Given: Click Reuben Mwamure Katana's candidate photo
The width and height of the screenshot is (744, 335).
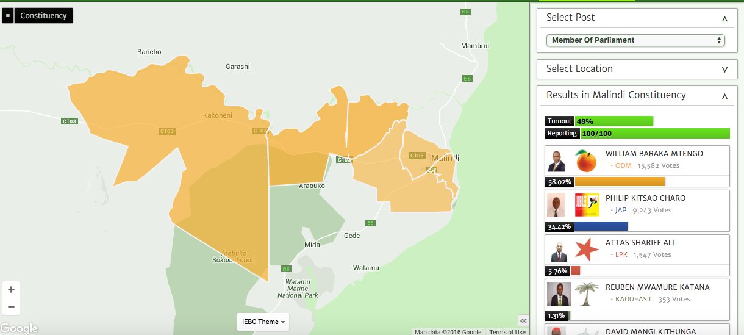Looking at the screenshot, I should [559, 294].
